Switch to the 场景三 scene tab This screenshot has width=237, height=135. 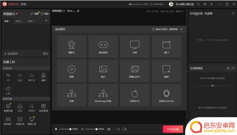pyautogui.click(x=31, y=21)
